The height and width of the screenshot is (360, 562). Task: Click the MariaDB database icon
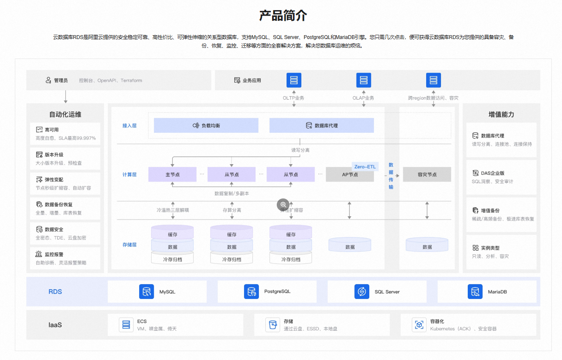point(475,292)
